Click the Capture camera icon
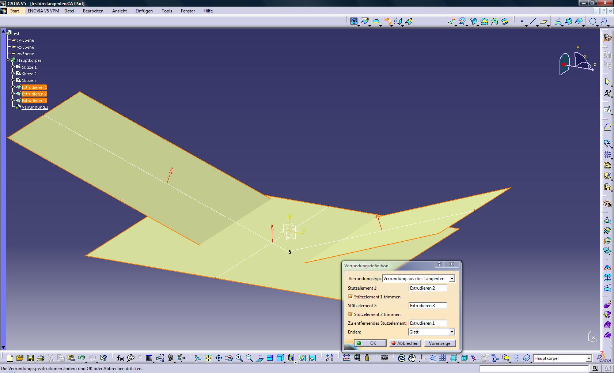 (x=384, y=358)
